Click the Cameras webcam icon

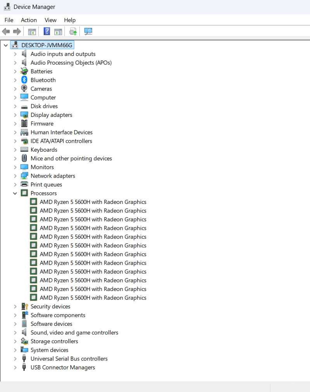coord(24,89)
